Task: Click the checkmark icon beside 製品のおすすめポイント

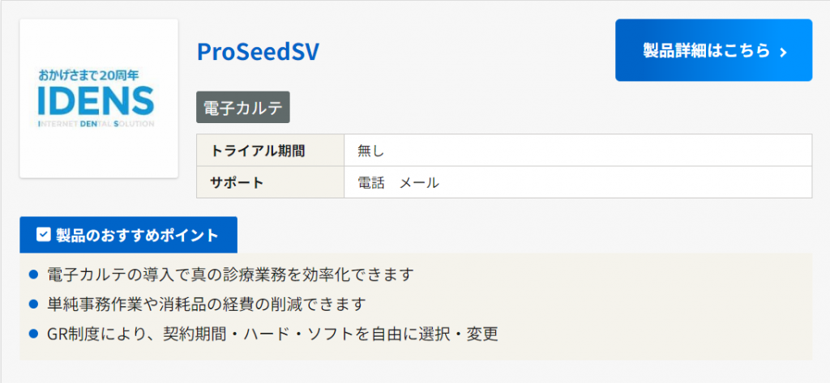Action: click(44, 236)
